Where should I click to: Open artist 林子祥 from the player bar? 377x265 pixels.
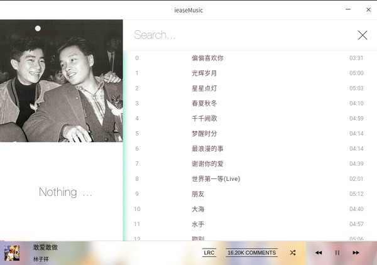(41, 259)
